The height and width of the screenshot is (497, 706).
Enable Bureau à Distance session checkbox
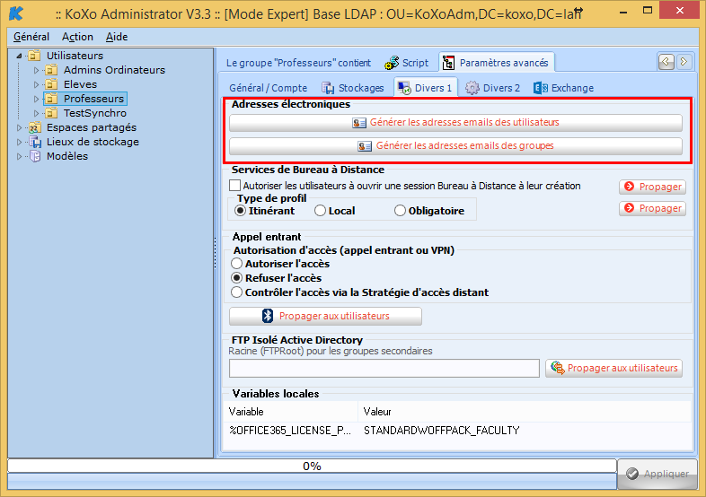coord(234,186)
